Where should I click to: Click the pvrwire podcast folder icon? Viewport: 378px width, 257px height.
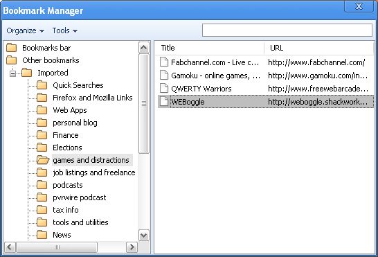[x=42, y=197]
